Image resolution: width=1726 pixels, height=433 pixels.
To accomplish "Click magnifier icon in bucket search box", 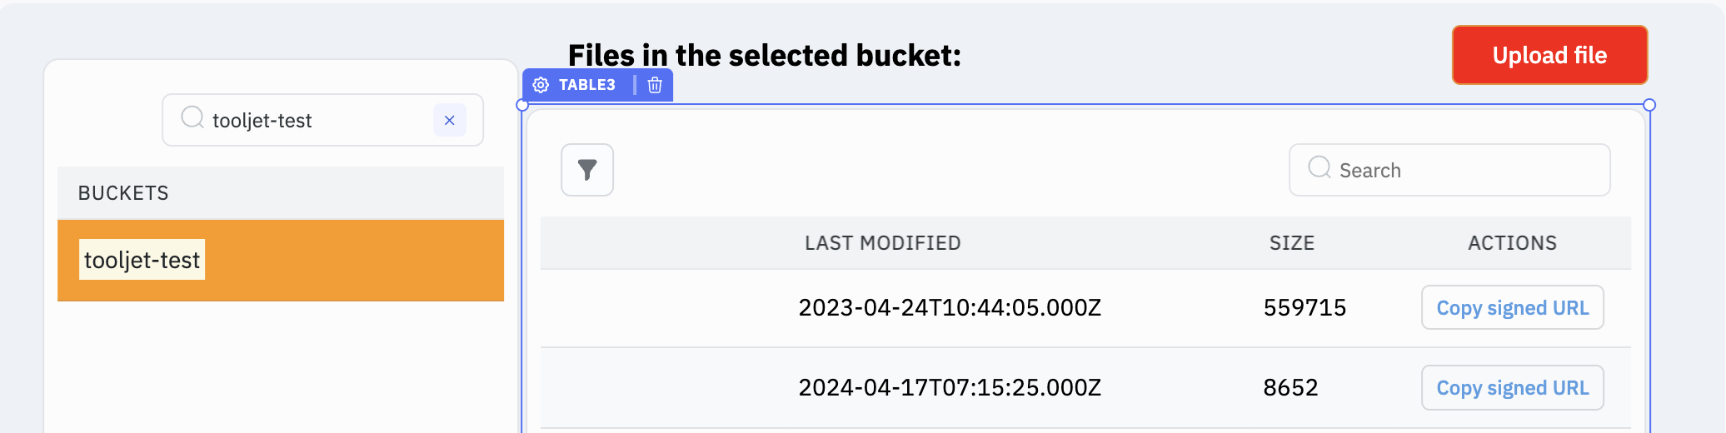I will (192, 117).
